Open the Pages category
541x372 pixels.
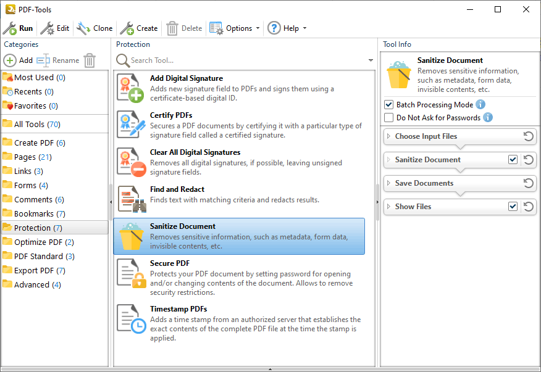coord(55,157)
